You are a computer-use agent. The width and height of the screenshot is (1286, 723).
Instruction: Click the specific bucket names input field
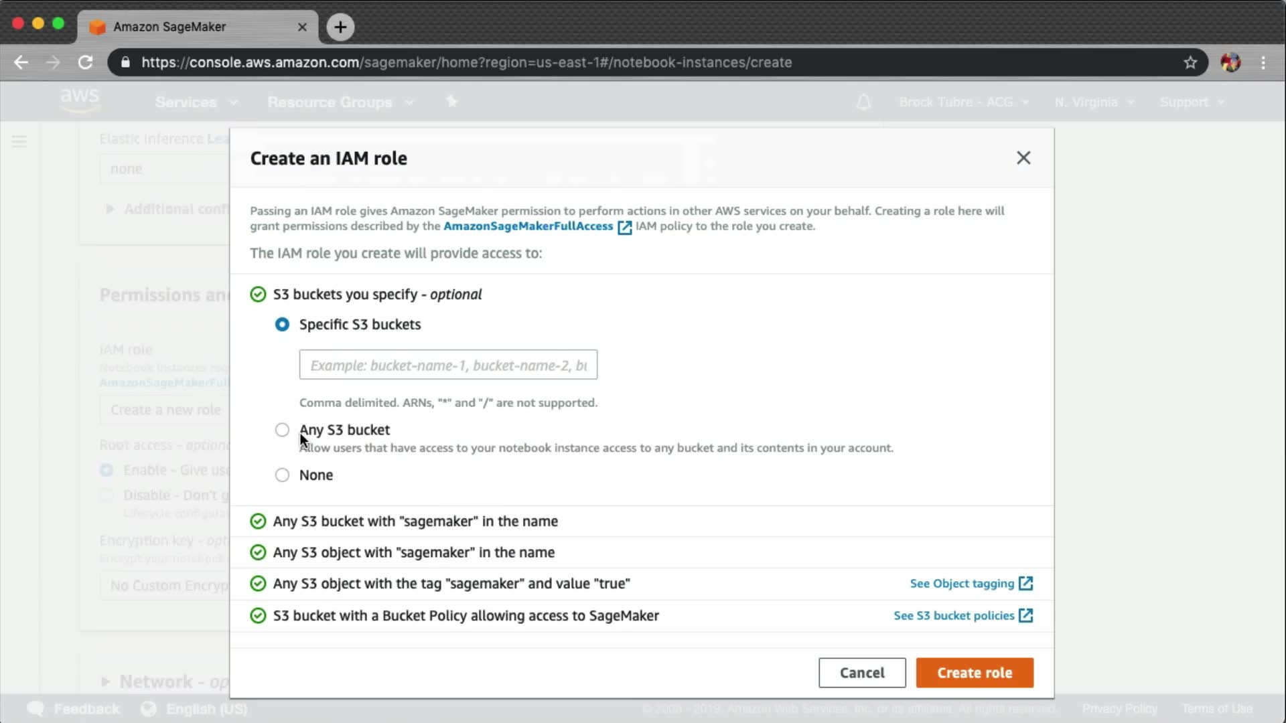[x=447, y=365]
